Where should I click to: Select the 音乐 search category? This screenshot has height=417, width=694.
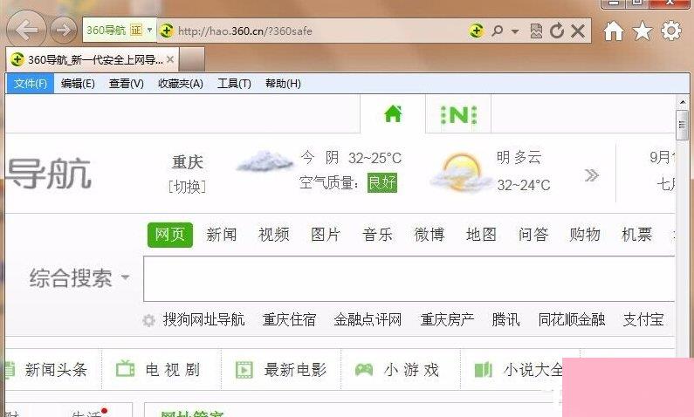point(377,235)
